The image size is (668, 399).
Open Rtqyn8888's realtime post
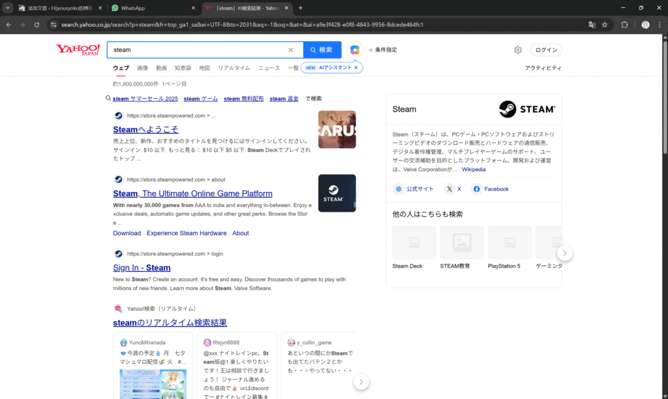point(237,366)
